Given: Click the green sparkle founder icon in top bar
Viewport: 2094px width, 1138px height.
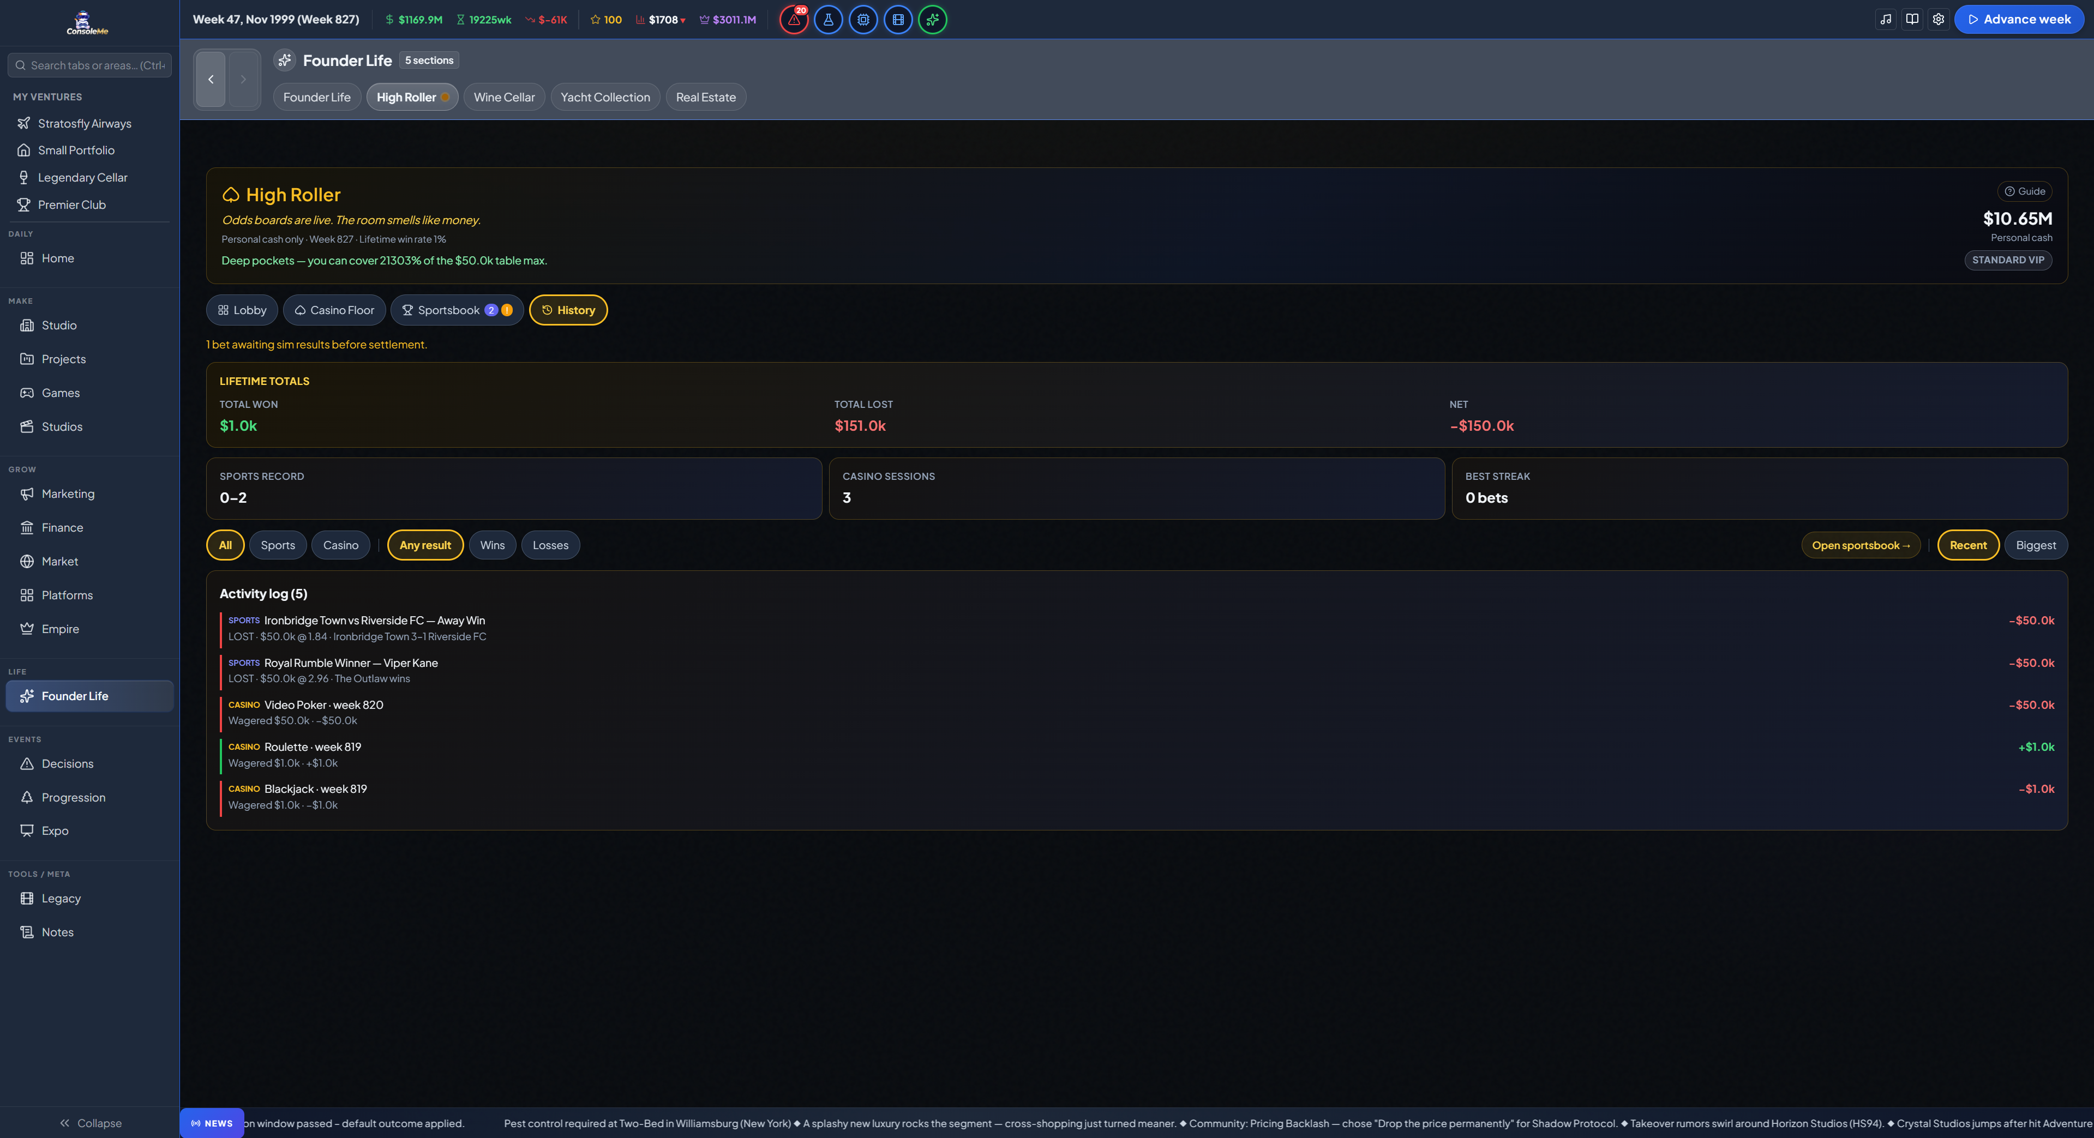Looking at the screenshot, I should click(x=932, y=20).
